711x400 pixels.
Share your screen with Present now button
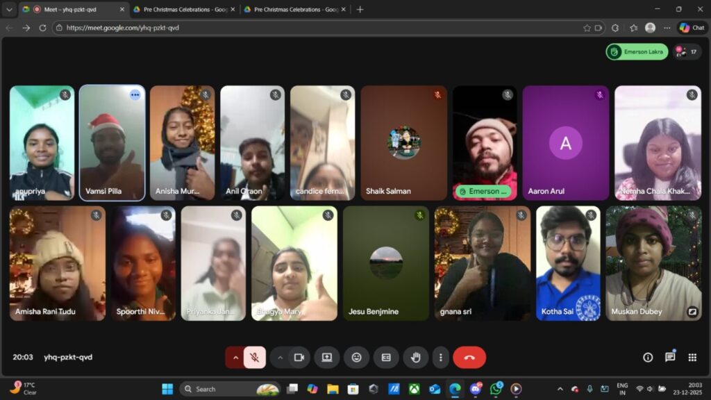326,357
